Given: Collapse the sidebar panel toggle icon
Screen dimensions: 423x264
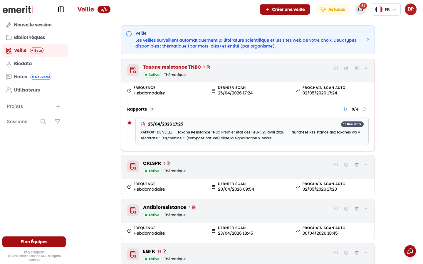Looking at the screenshot, I should coord(61,9).
